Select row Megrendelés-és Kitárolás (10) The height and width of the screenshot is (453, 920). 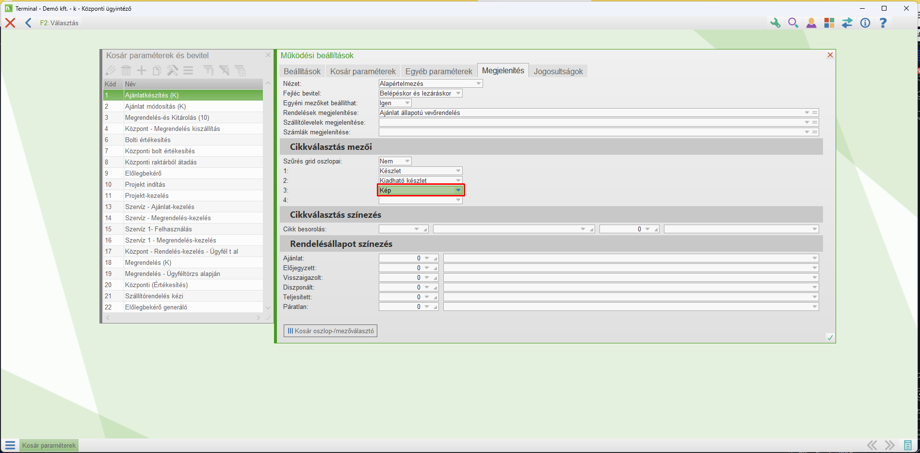pyautogui.click(x=183, y=117)
